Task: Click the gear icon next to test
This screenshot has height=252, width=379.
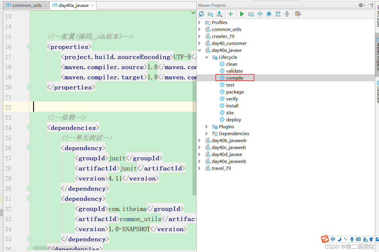Action: [x=222, y=85]
